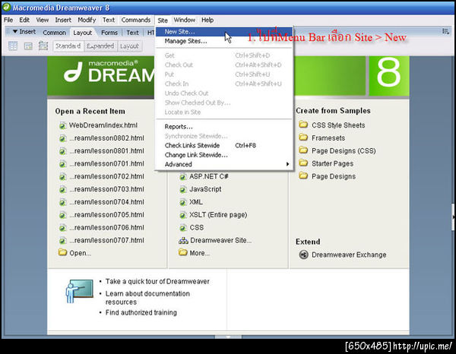Open Learn about documentation resources link
The width and height of the screenshot is (456, 354).
(x=147, y=298)
